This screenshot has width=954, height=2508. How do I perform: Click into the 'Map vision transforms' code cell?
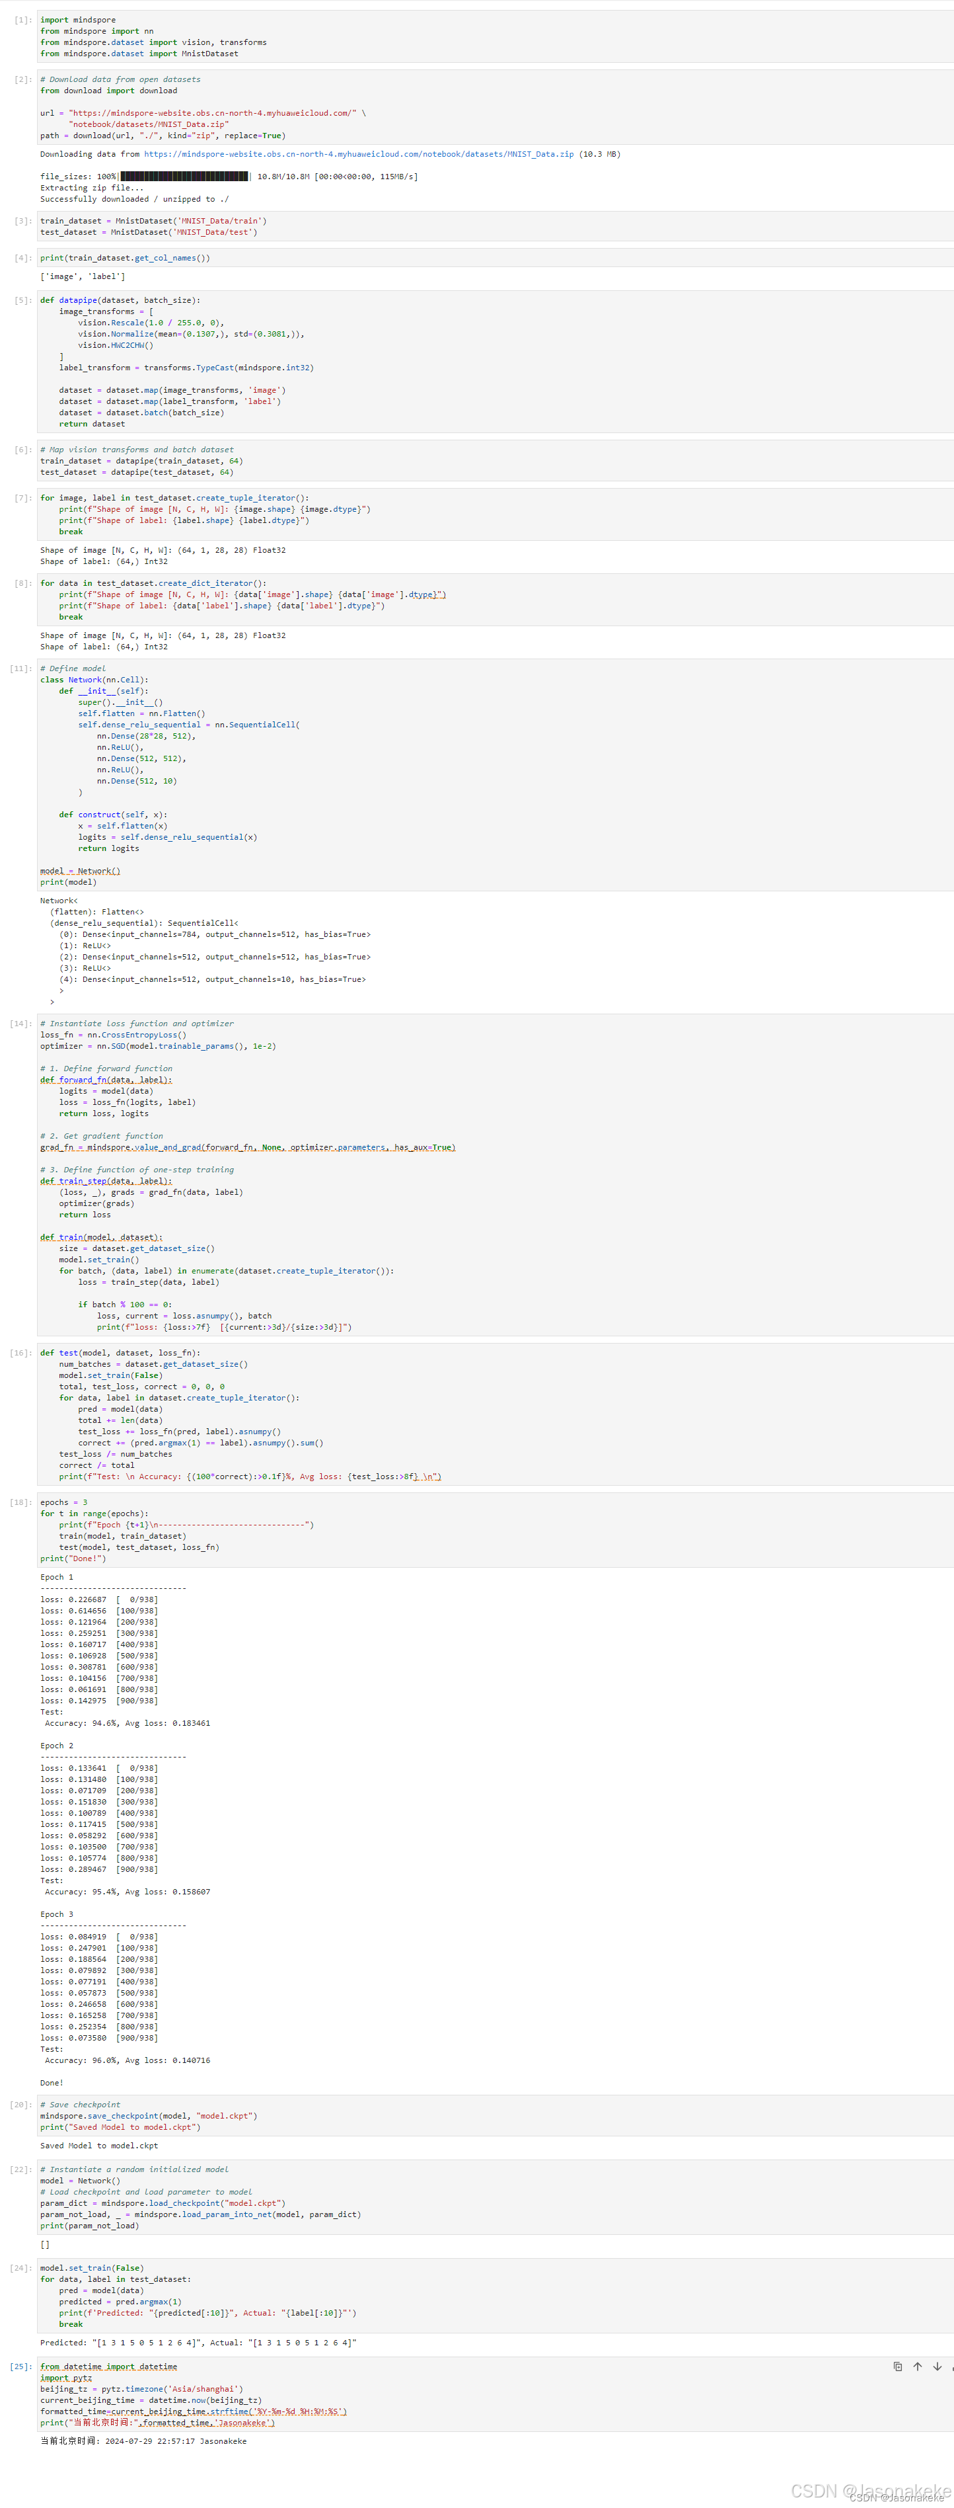point(495,462)
